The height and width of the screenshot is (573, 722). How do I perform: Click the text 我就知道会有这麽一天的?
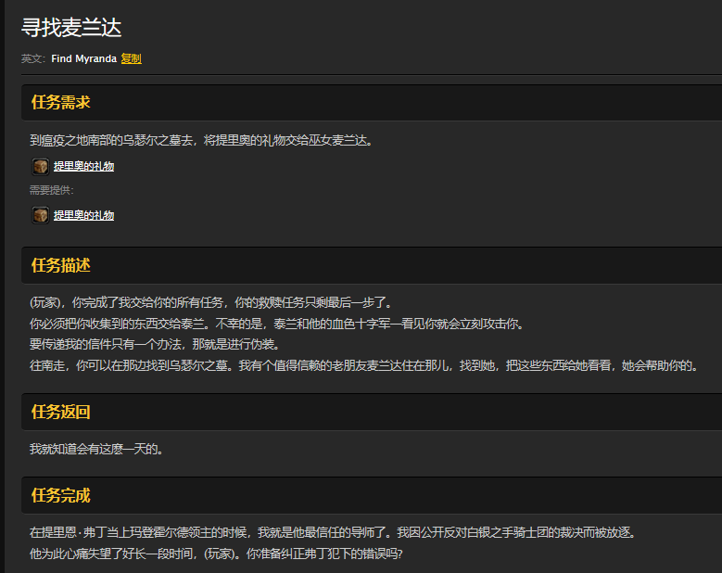(96, 450)
